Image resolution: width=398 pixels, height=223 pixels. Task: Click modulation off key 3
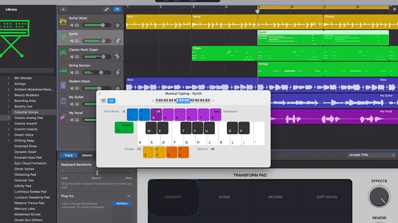156,115
